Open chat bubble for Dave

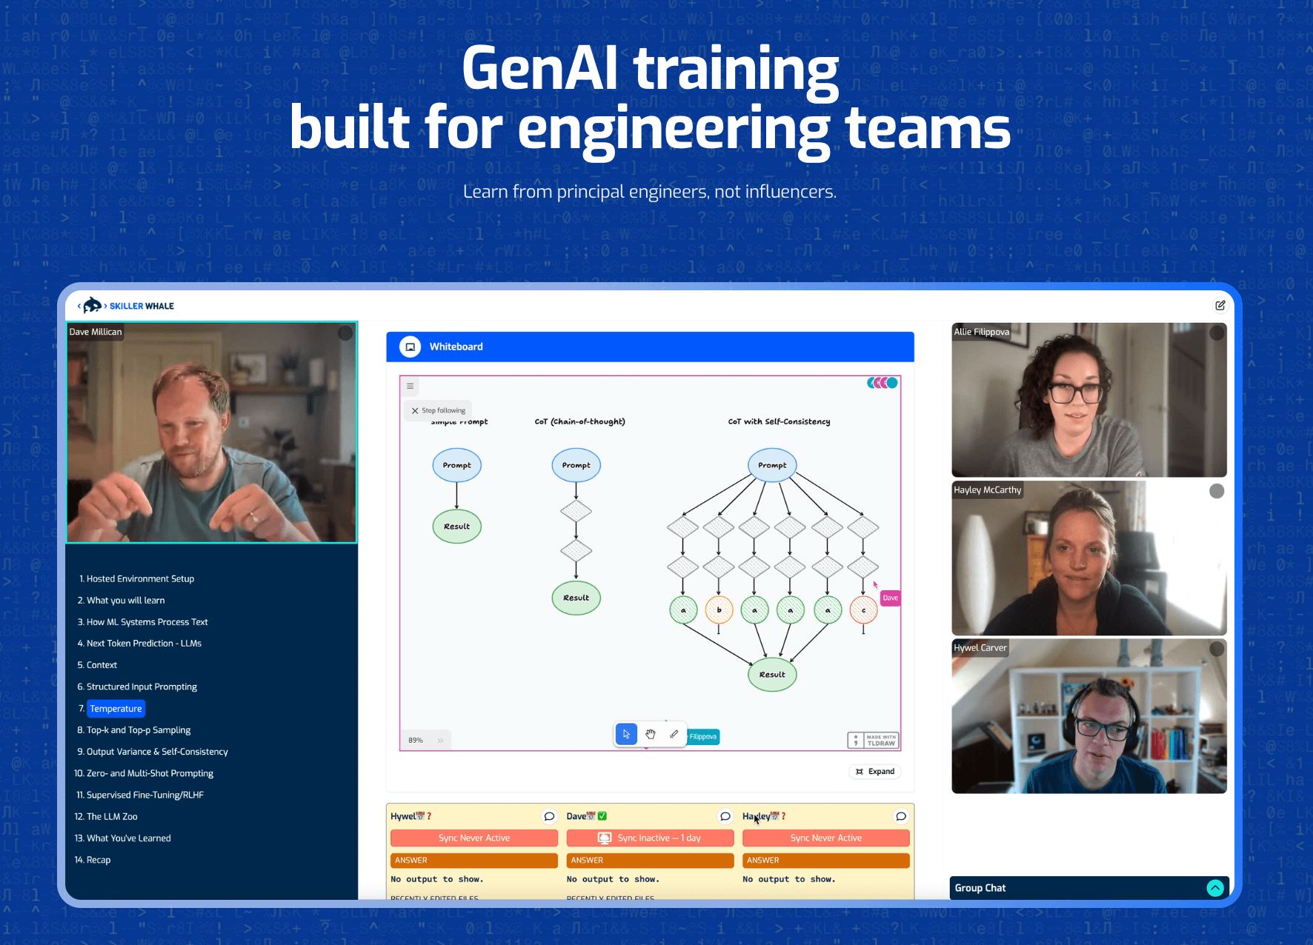pyautogui.click(x=725, y=816)
